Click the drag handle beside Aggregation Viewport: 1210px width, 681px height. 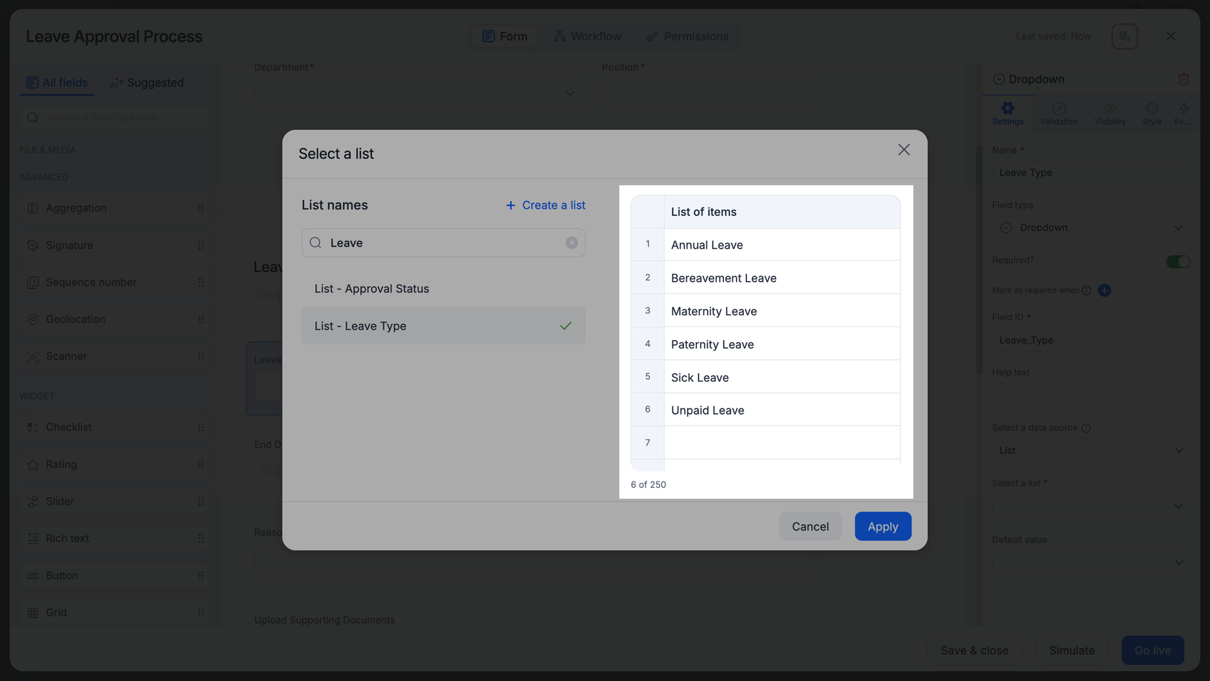pyautogui.click(x=200, y=209)
